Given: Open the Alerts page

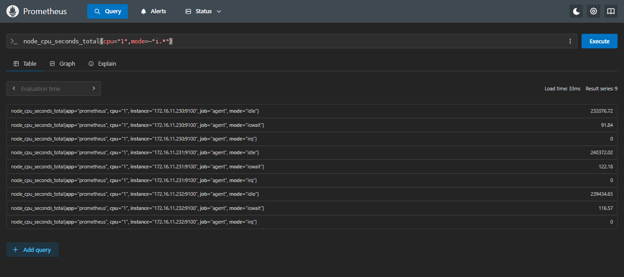Looking at the screenshot, I should [153, 11].
